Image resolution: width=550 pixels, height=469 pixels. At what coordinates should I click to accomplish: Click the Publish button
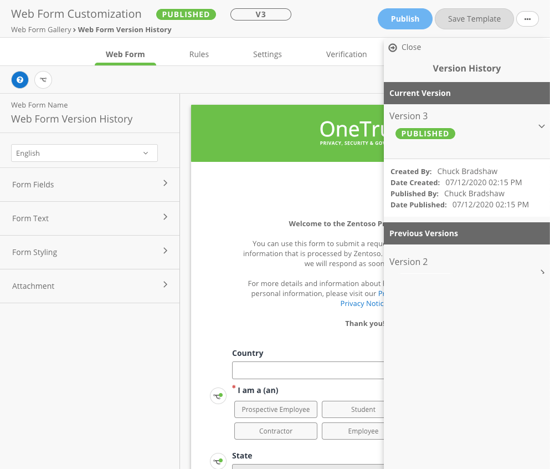pyautogui.click(x=405, y=19)
